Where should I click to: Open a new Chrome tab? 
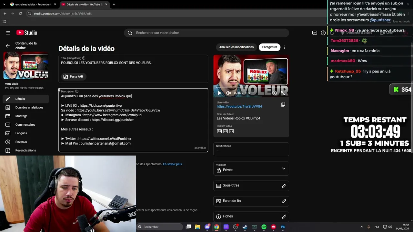tap(114, 5)
